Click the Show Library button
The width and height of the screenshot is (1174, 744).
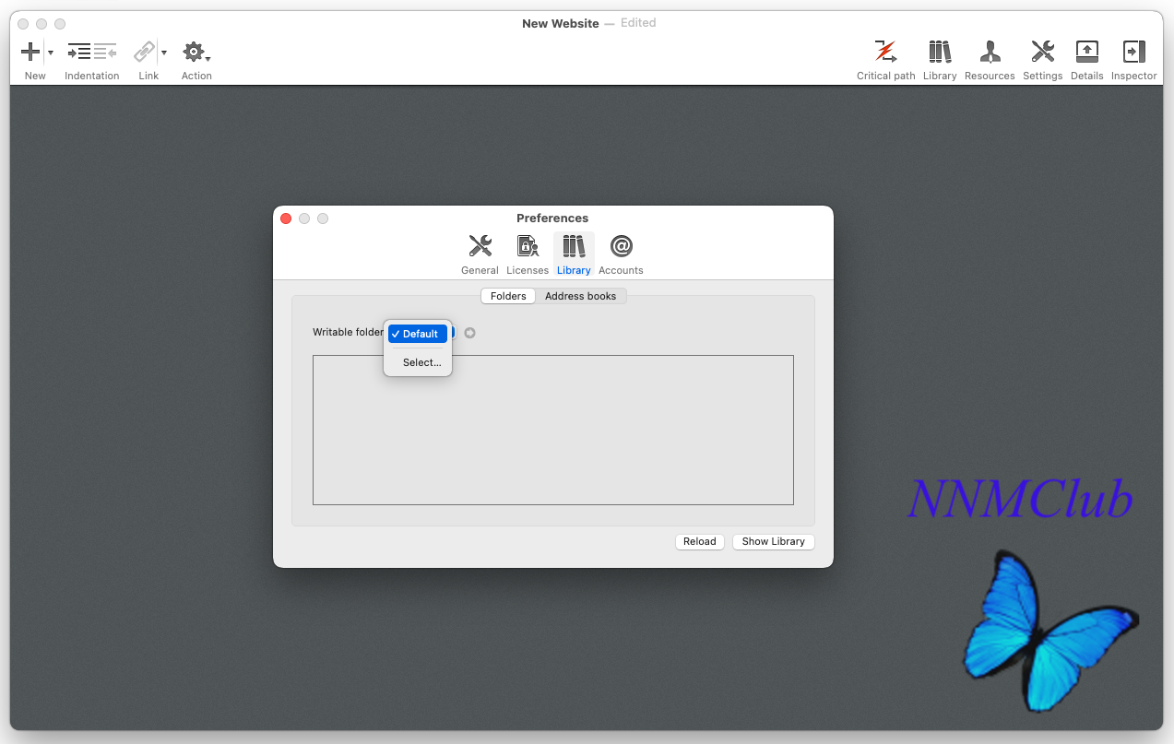(x=774, y=541)
